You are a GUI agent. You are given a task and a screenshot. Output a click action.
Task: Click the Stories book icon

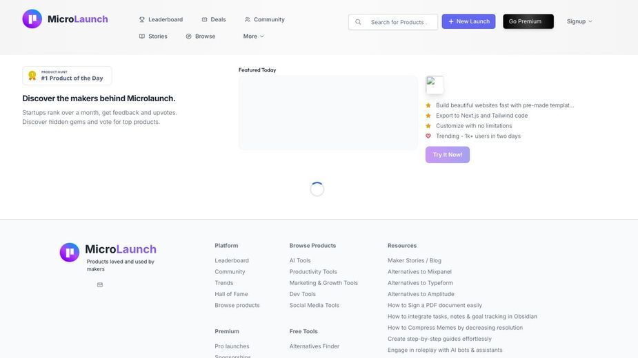(141, 36)
